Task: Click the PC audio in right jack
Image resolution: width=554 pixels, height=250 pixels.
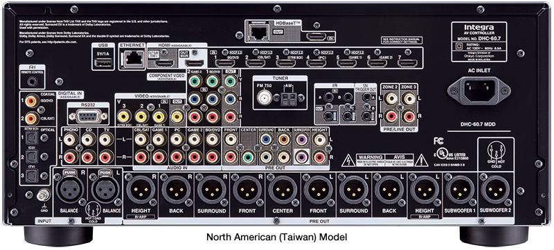Action: click(x=177, y=157)
